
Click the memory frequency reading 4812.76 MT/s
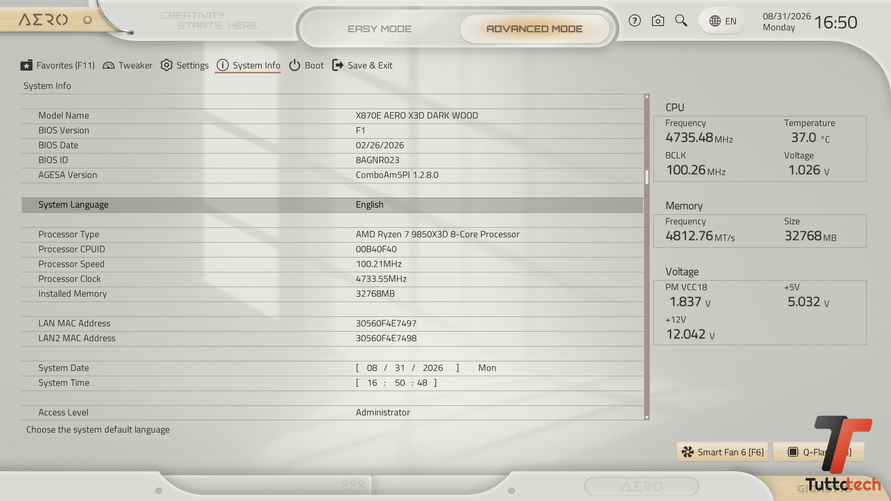click(x=700, y=236)
